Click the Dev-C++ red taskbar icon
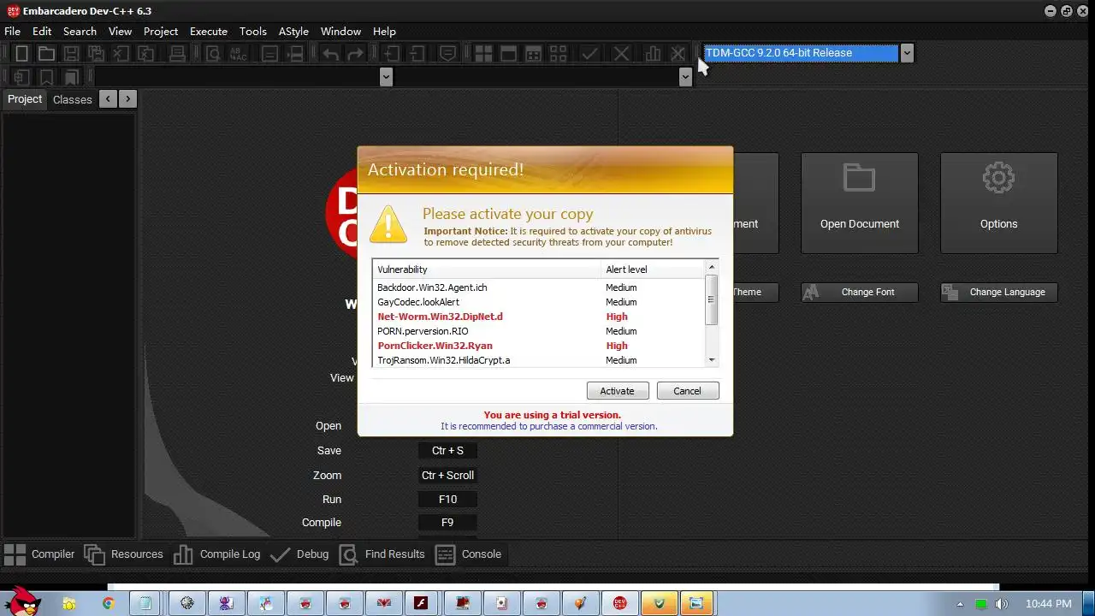The width and height of the screenshot is (1095, 616). [x=620, y=603]
